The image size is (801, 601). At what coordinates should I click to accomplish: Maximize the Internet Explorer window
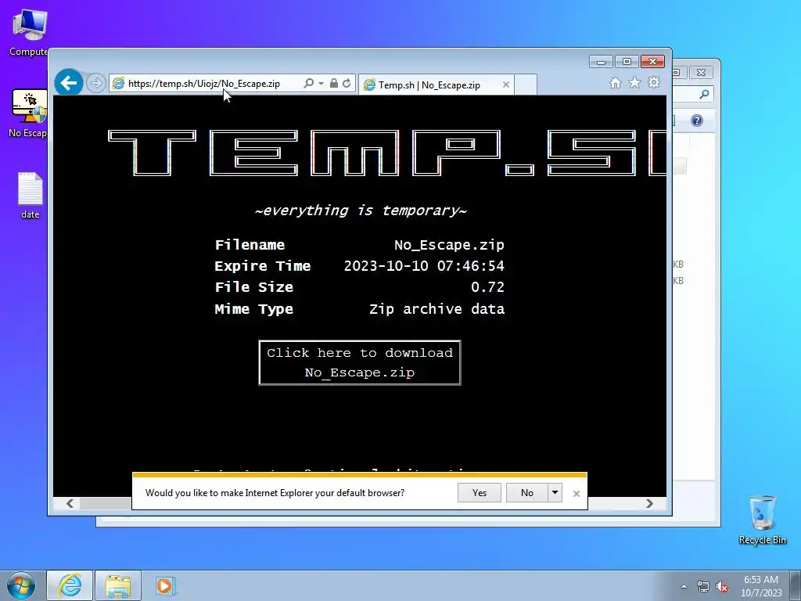pos(627,62)
